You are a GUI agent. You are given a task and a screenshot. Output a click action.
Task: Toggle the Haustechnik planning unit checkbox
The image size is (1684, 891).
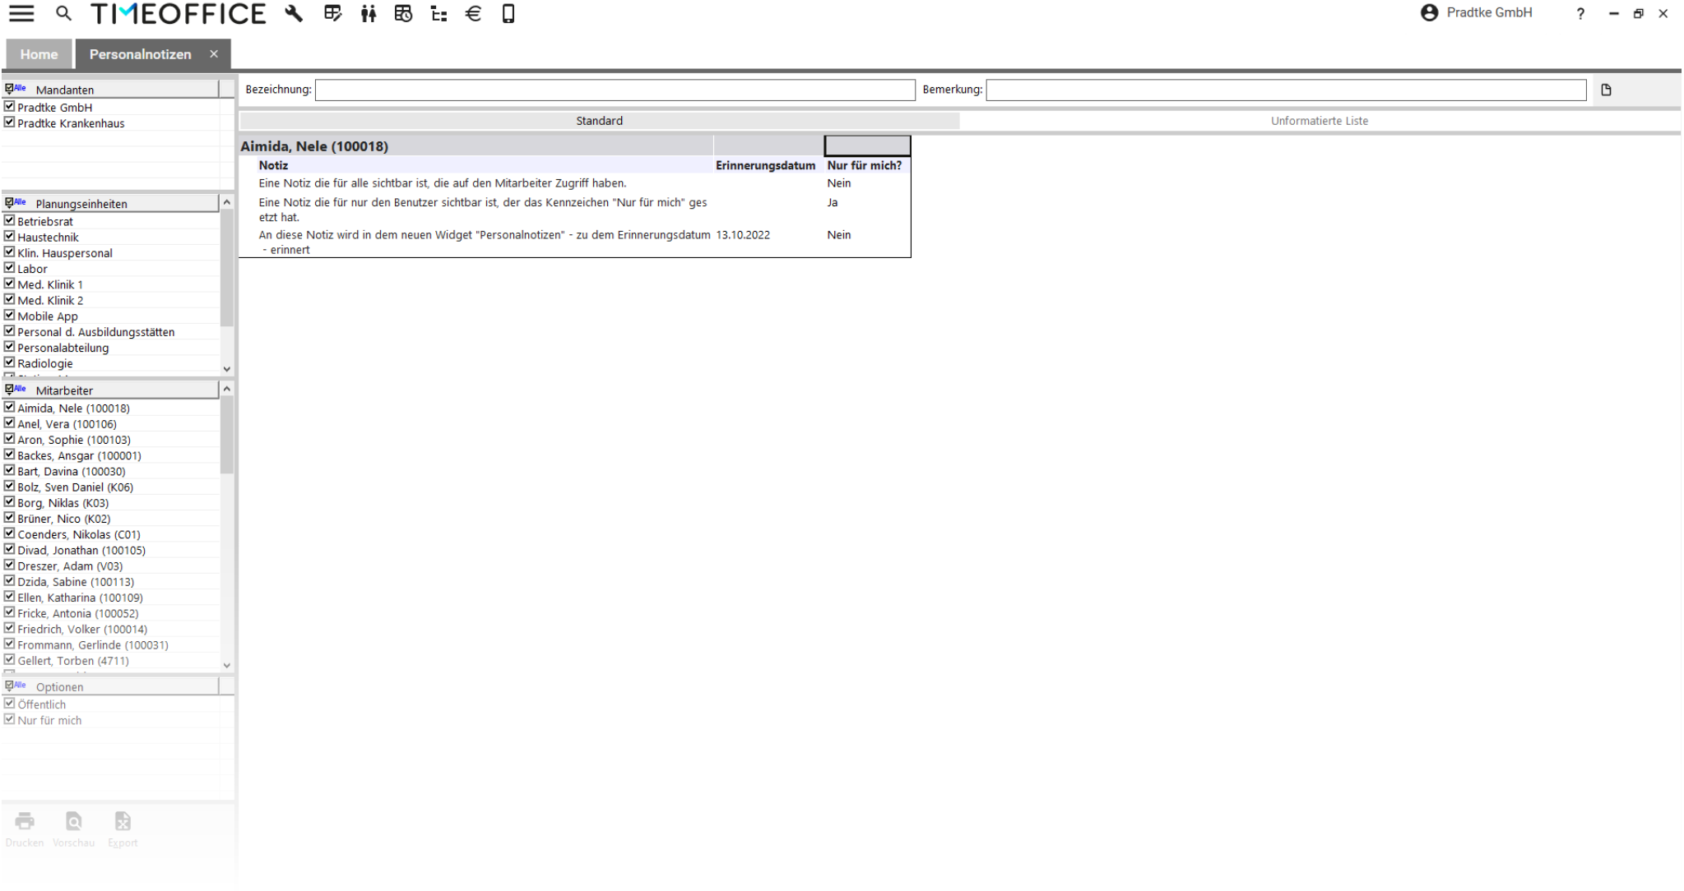tap(10, 237)
